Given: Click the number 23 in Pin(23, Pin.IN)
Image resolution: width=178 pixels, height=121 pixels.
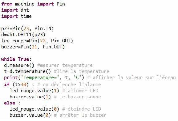Looking at the screenshot, I should [26, 28].
